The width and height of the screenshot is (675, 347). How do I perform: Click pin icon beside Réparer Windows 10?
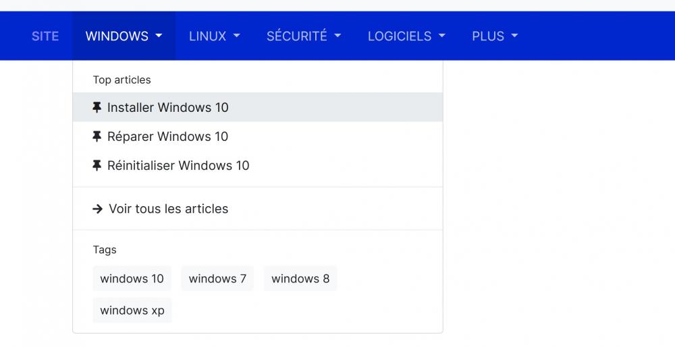click(97, 137)
